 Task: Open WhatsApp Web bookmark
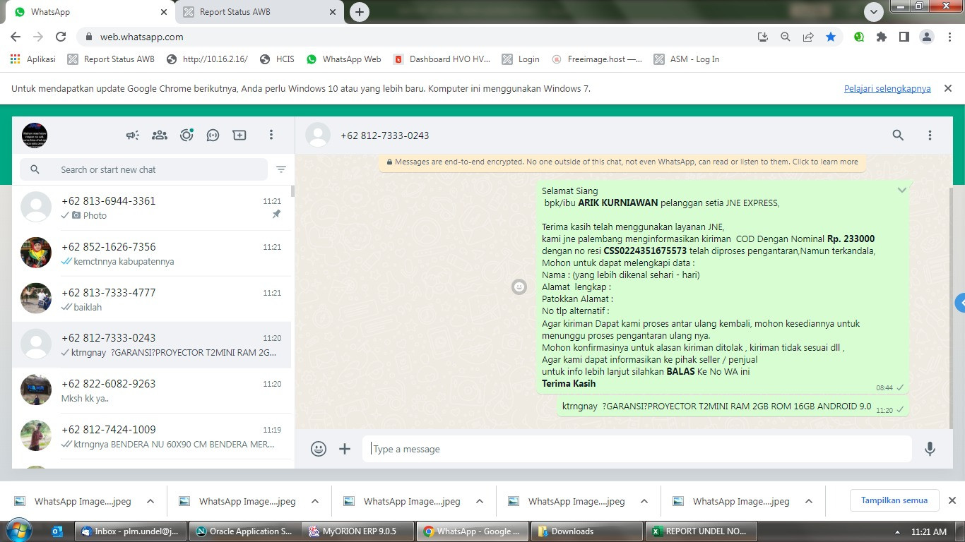click(344, 59)
